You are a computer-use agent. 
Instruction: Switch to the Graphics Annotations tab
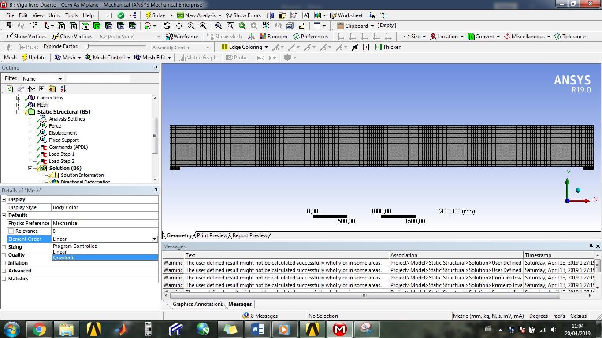pyautogui.click(x=197, y=304)
